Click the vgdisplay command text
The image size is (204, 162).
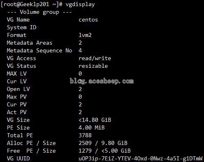tap(80, 4)
